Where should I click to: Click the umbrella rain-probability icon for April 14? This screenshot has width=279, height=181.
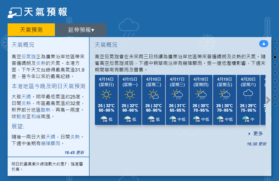(104, 119)
